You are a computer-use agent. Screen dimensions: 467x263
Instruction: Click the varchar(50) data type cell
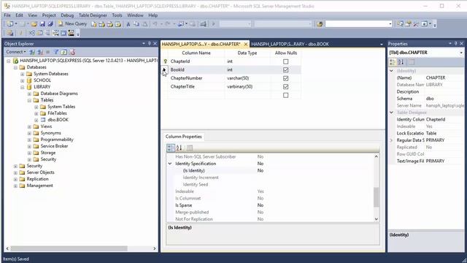[247, 78]
